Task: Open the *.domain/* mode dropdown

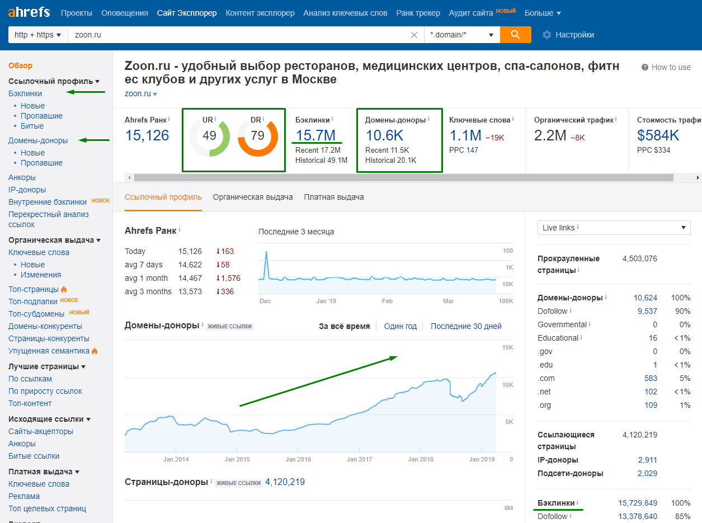Action: [461, 35]
